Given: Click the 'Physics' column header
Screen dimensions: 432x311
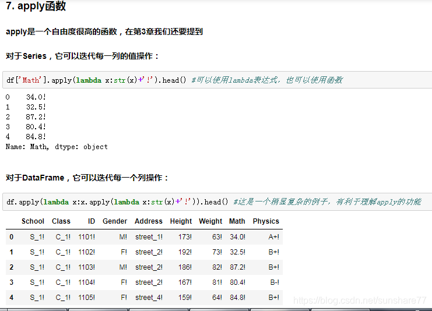Looking at the screenshot, I should tap(266, 221).
